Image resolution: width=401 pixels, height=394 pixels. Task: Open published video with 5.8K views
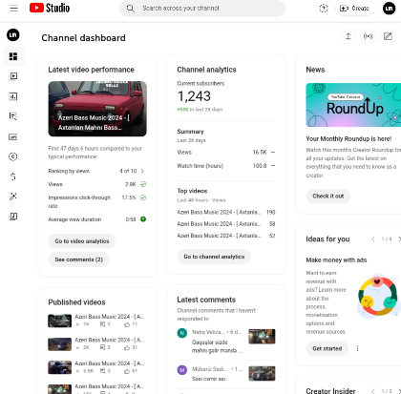[96, 367]
